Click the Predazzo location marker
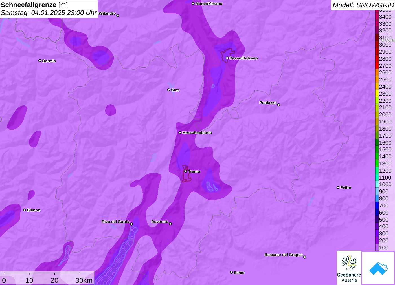395x285 pixels. 279,105
